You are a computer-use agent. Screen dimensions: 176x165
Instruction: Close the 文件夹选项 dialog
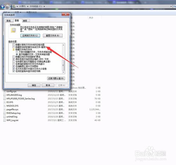[66, 14]
